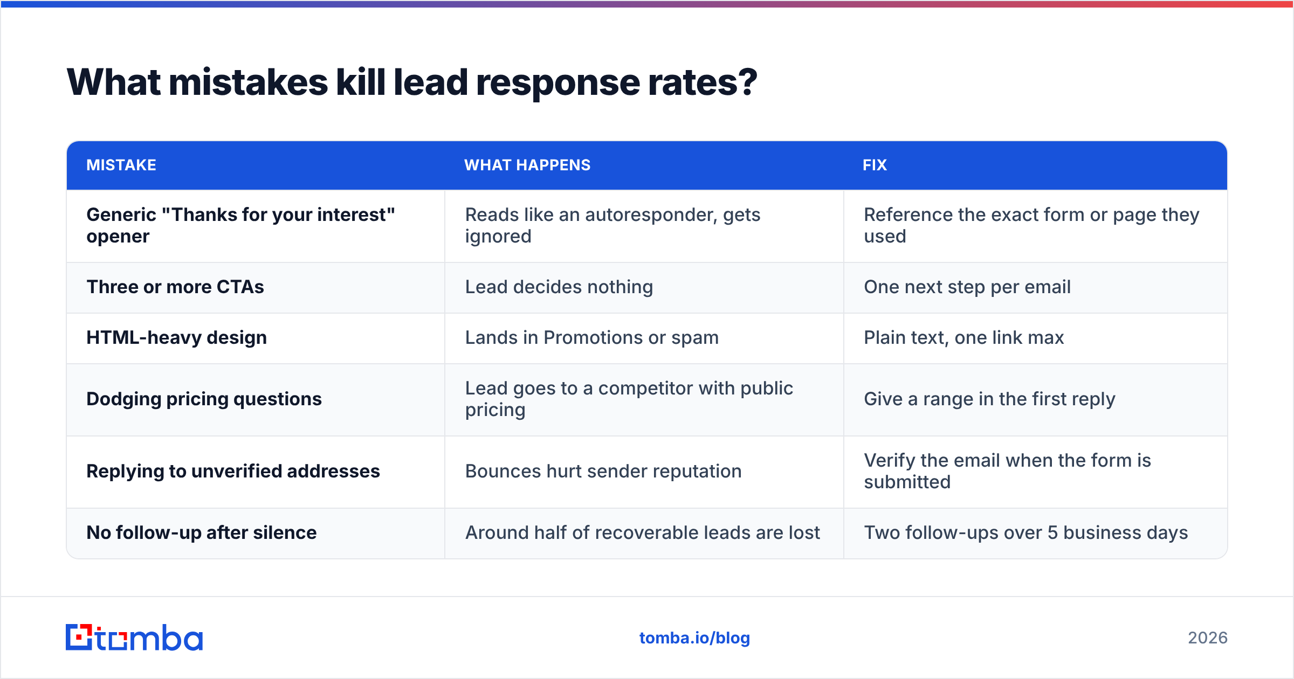
Task: Click 'Two follow-ups over 5 business days'
Action: coord(1026,533)
